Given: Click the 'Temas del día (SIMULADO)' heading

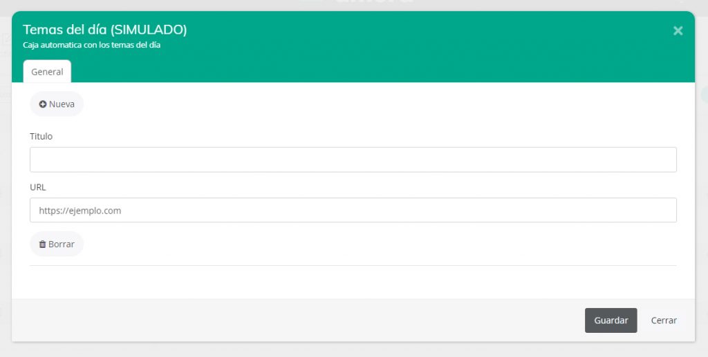Looking at the screenshot, I should (x=105, y=30).
